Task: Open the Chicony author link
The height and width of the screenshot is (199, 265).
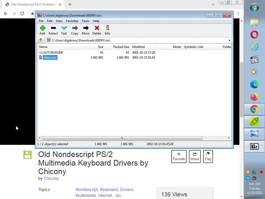Action: tap(51, 178)
